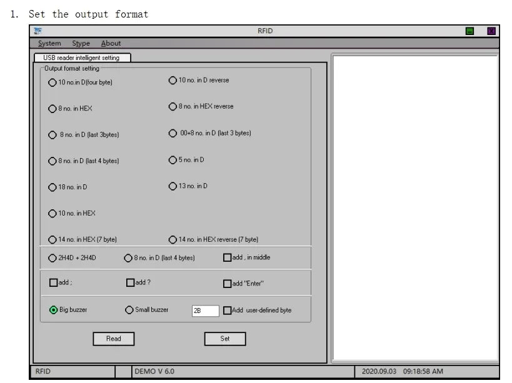Image resolution: width=512 pixels, height=383 pixels.
Task: Switch to the Small buzzer option
Action: [x=129, y=310]
